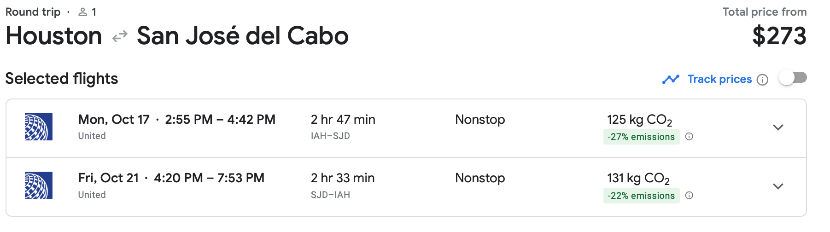Enable the Track prices toggle switch
830x232 pixels.
(x=793, y=78)
